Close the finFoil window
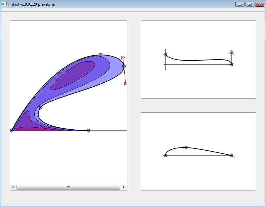 click(259, 4)
